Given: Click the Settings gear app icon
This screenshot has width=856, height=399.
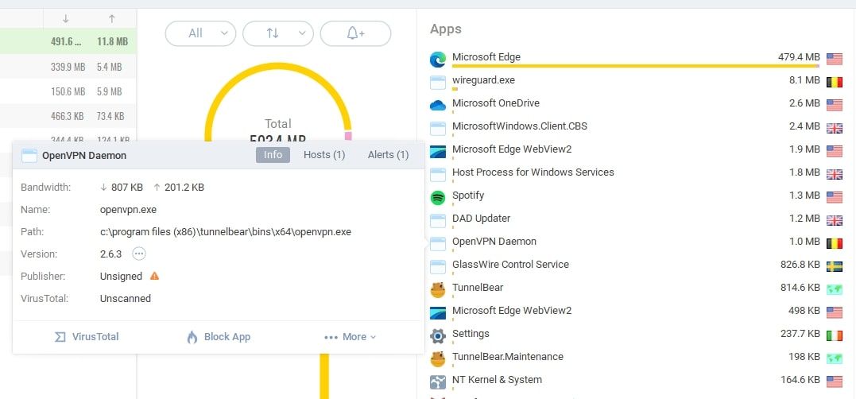Looking at the screenshot, I should pyautogui.click(x=438, y=335).
